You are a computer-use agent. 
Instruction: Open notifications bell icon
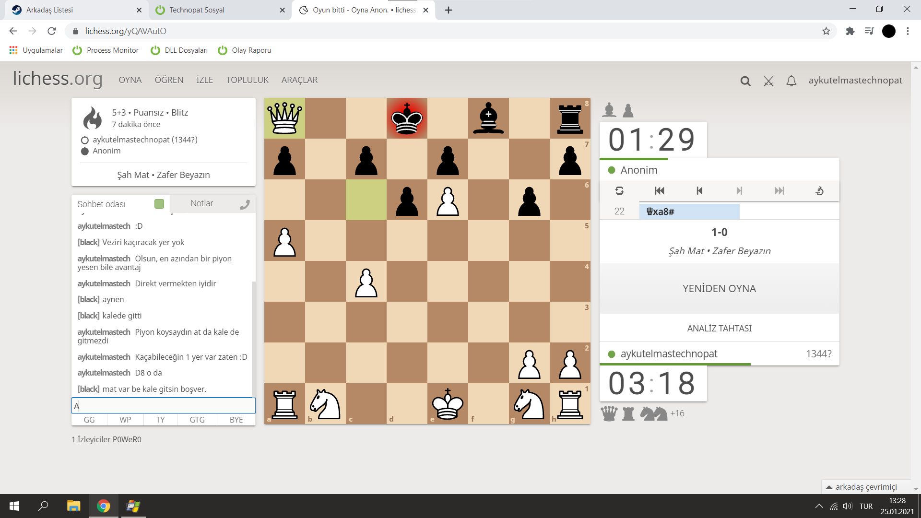(791, 81)
